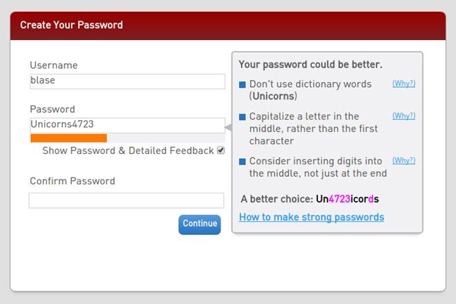Screen dimensions: 456x304
Task: Click the orange password strength bar
Action: pos(68,138)
